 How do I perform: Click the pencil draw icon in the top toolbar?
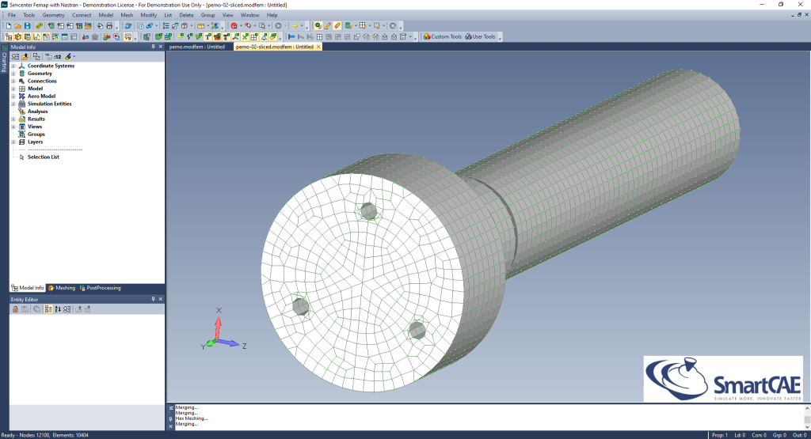[x=327, y=26]
